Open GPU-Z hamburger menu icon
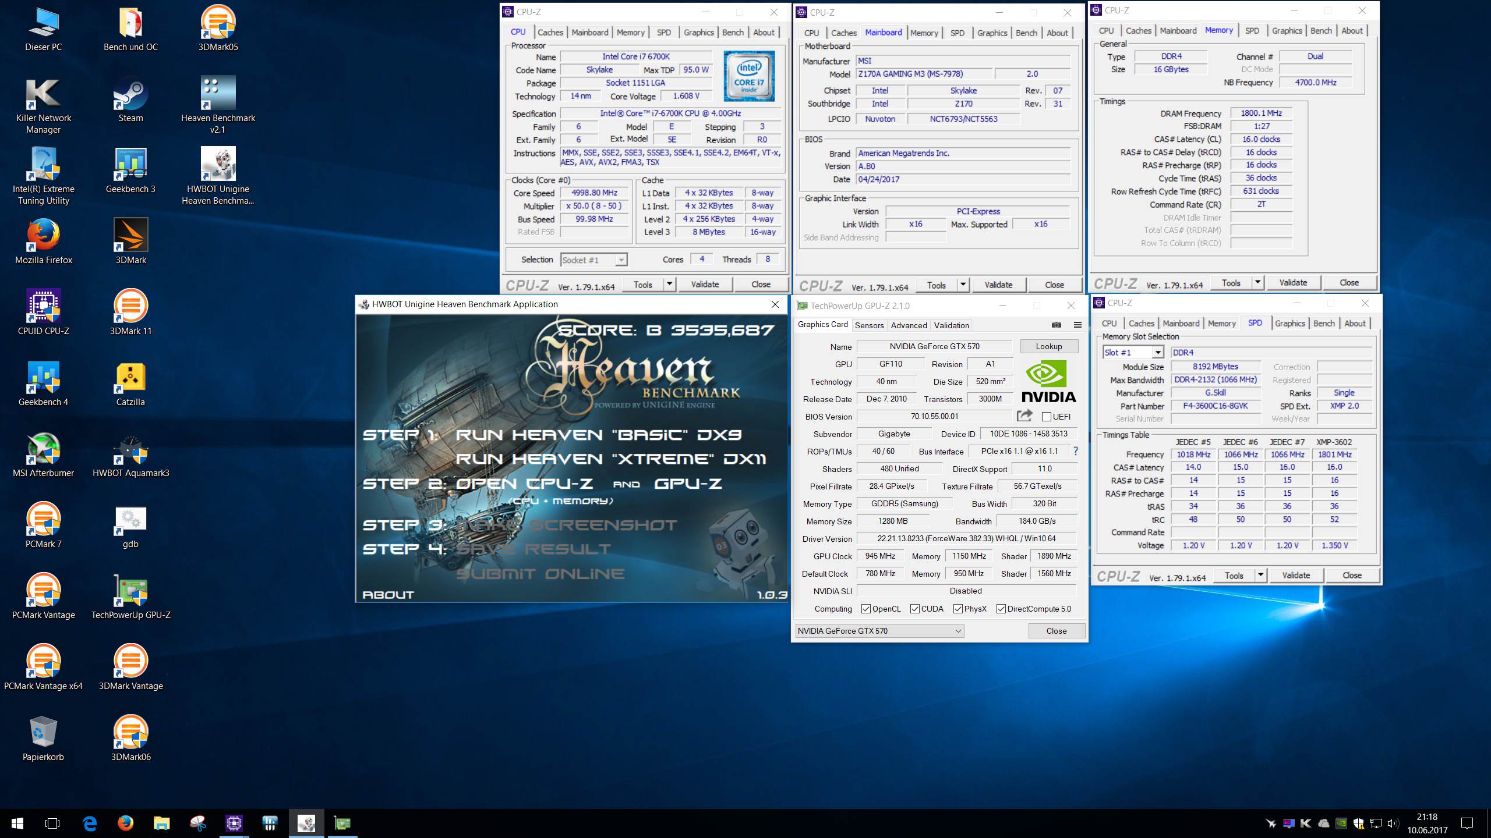Screen dimensions: 1491x838 click(1077, 325)
